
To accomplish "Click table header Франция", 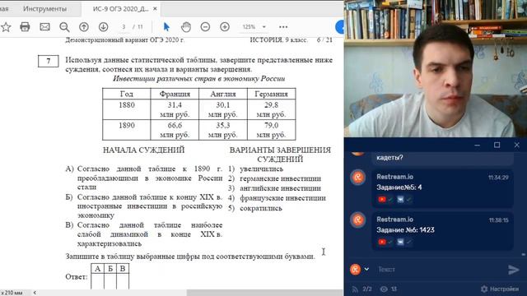I will click(175, 94).
